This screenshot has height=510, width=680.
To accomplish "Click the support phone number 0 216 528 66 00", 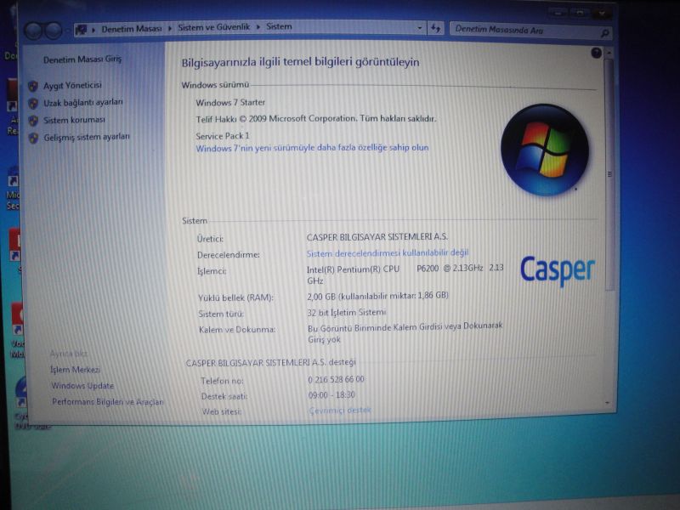I will point(336,380).
